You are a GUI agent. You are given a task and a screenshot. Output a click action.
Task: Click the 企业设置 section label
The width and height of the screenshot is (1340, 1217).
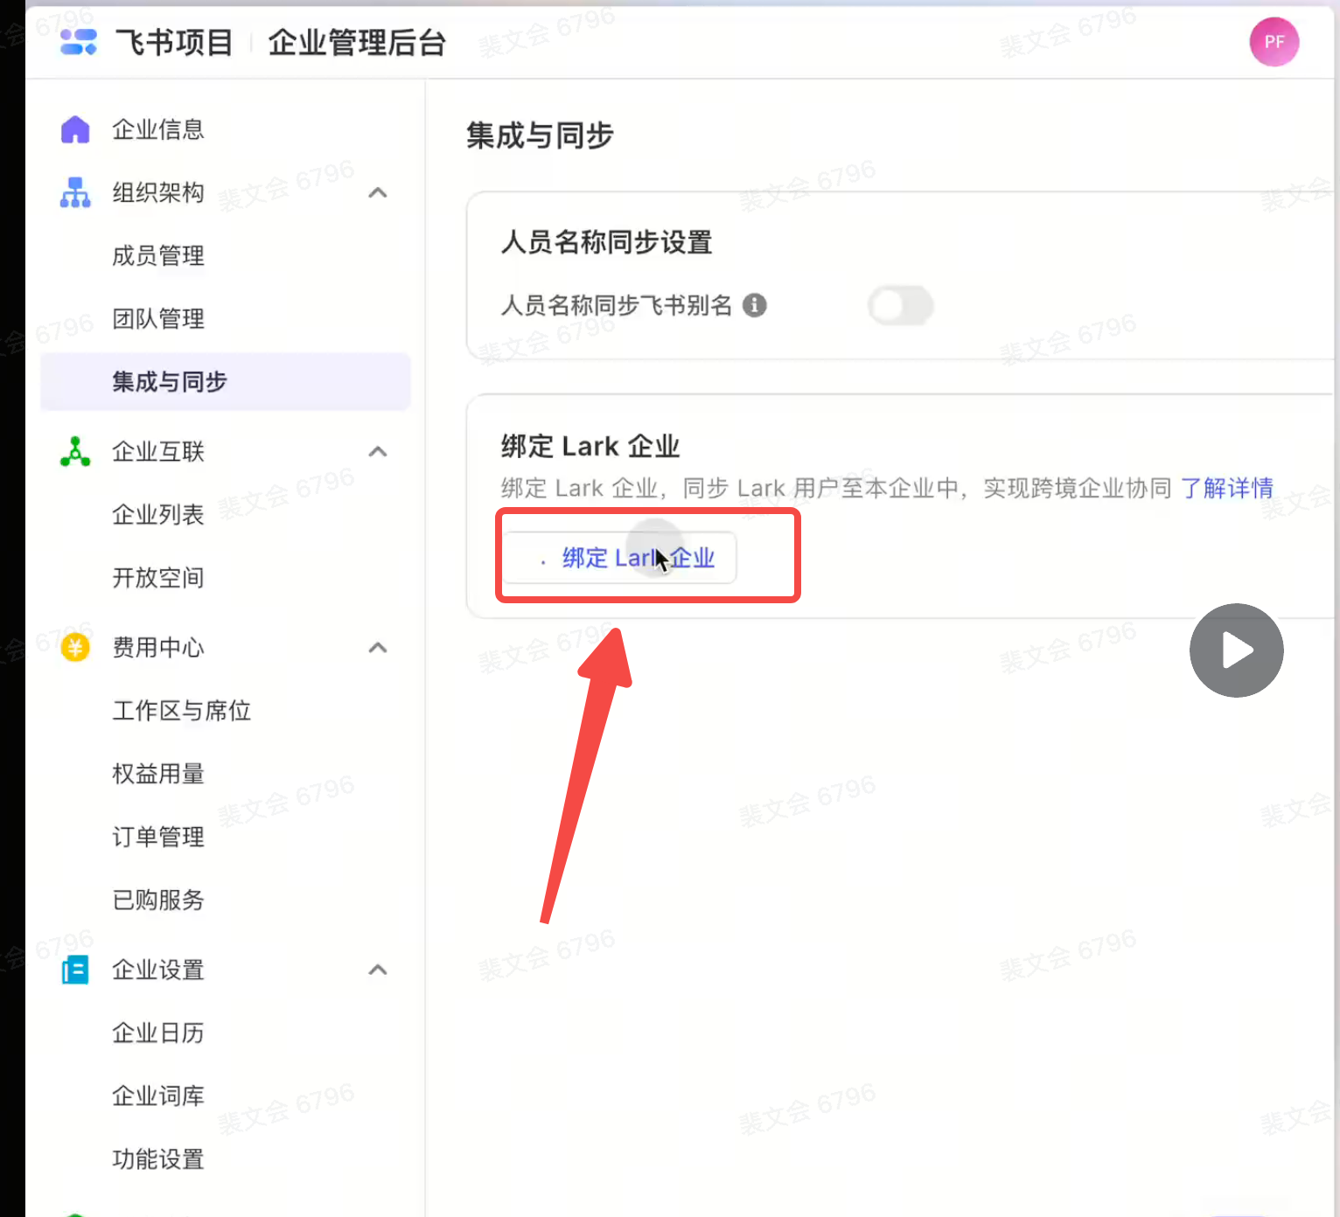coord(158,970)
